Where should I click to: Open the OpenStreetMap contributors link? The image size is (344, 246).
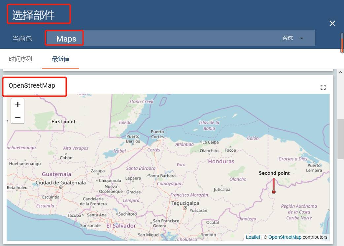click(285, 237)
